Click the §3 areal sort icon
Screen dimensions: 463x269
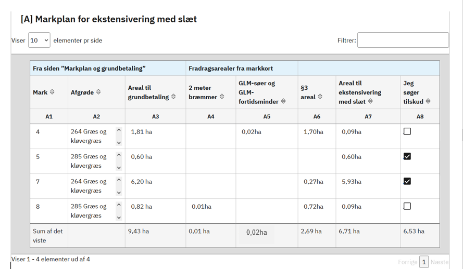[x=320, y=97]
